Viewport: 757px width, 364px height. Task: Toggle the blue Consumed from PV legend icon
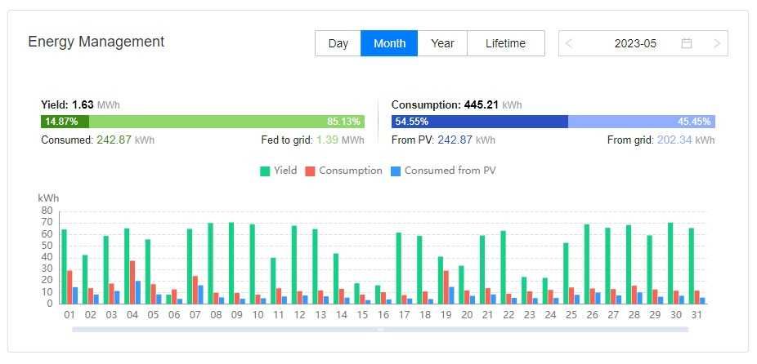[396, 171]
